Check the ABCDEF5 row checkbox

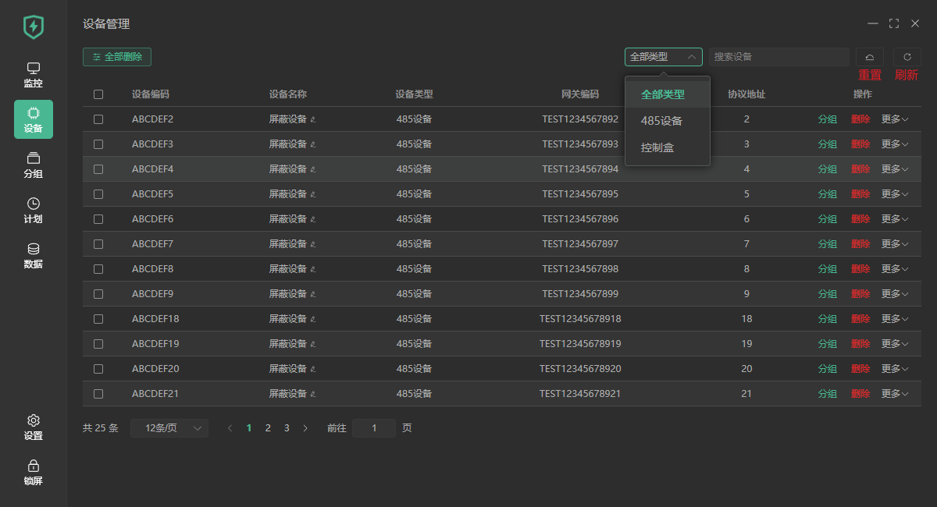[98, 194]
